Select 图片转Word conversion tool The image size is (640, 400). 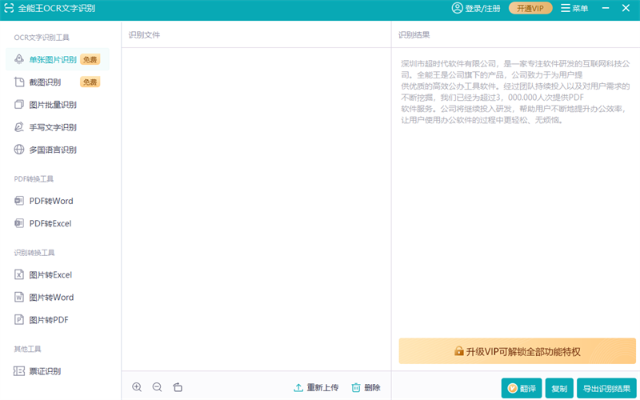(x=51, y=297)
